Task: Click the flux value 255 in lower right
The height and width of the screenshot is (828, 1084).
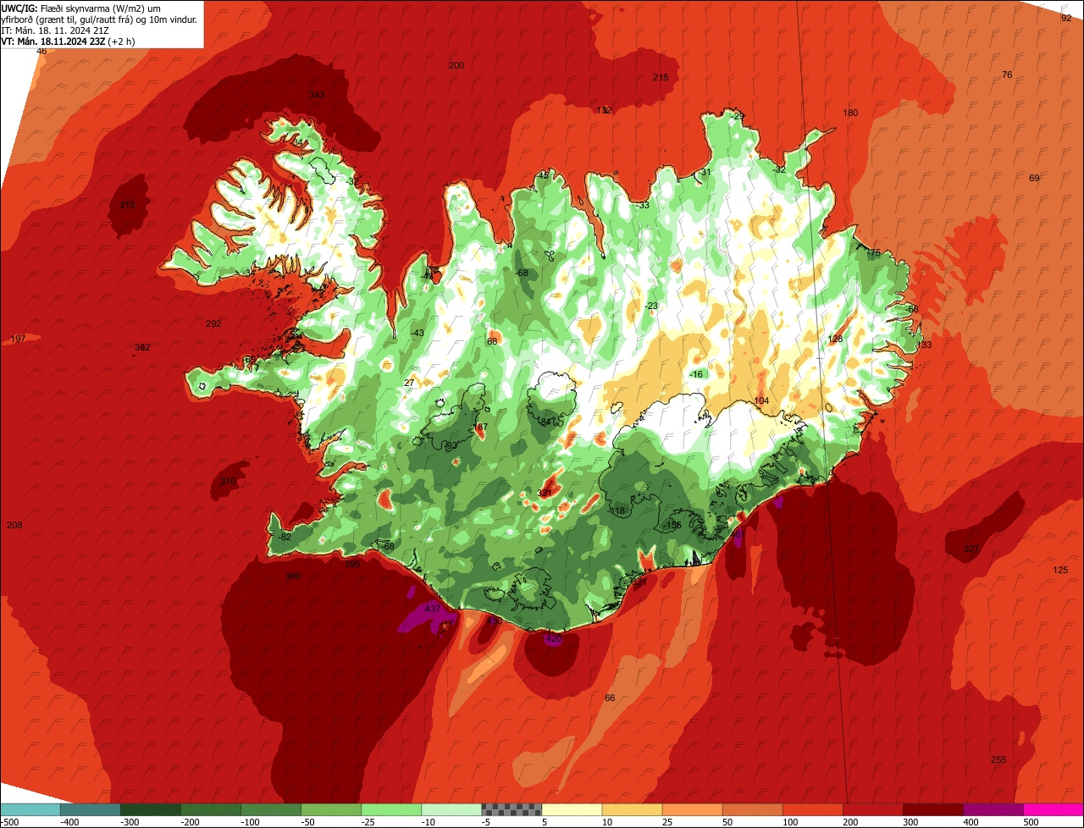Action: 998,759
